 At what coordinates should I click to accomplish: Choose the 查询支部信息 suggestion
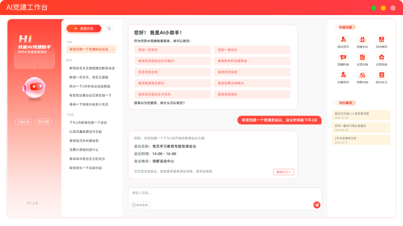252,72
